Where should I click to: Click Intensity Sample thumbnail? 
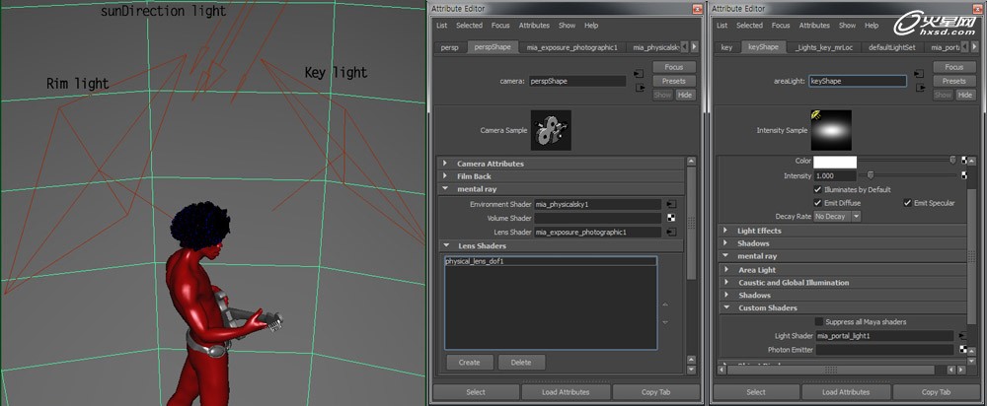pyautogui.click(x=831, y=130)
